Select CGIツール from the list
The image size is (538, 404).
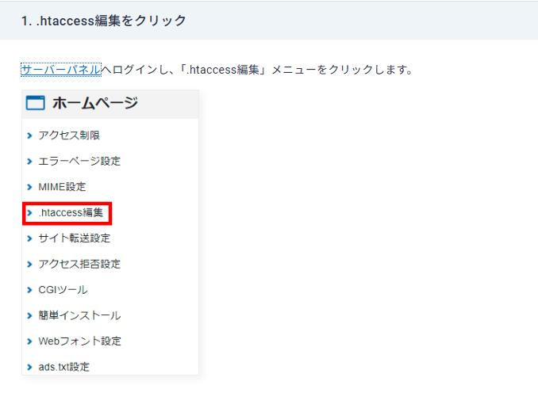(x=63, y=290)
